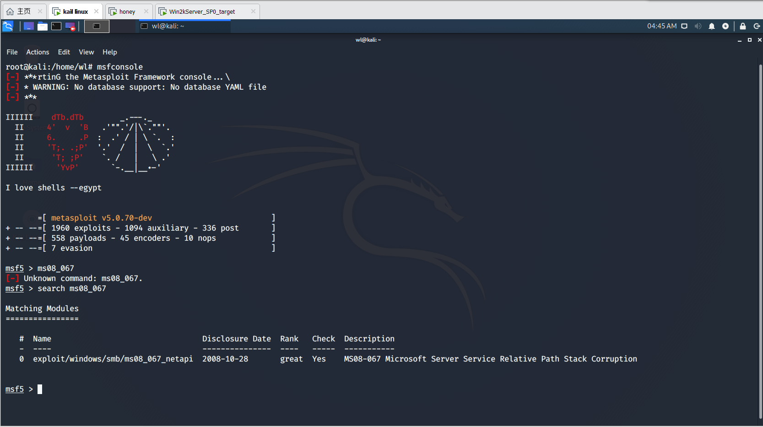
Task: Click the MS08-067 description text
Action: 490,359
